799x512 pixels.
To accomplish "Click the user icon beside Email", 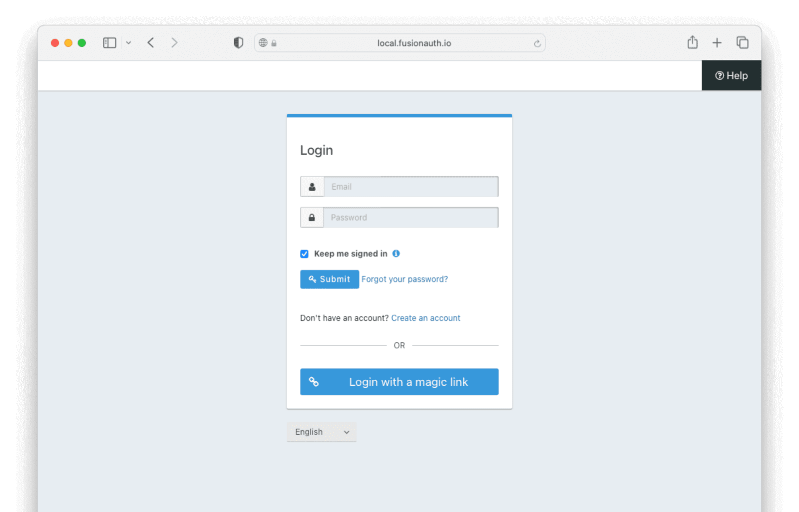I will click(x=312, y=187).
